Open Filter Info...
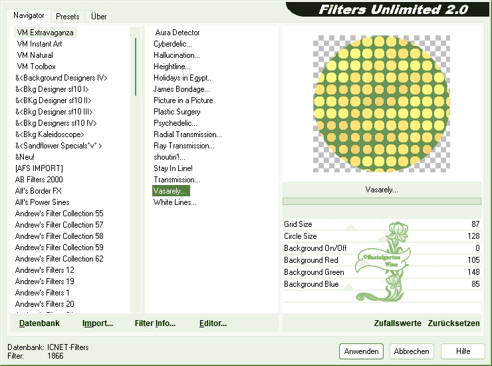492x366 pixels. (155, 323)
